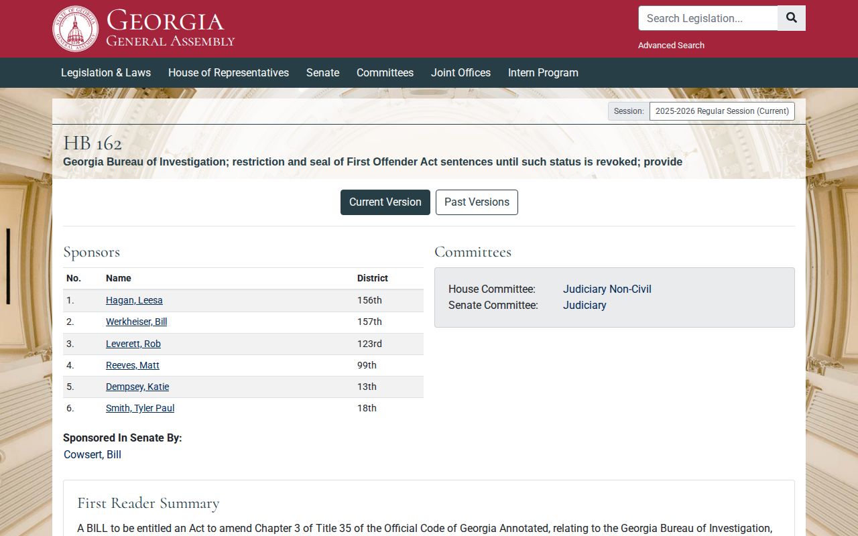Click the search magnifier icon button
The height and width of the screenshot is (536, 858).
click(792, 18)
